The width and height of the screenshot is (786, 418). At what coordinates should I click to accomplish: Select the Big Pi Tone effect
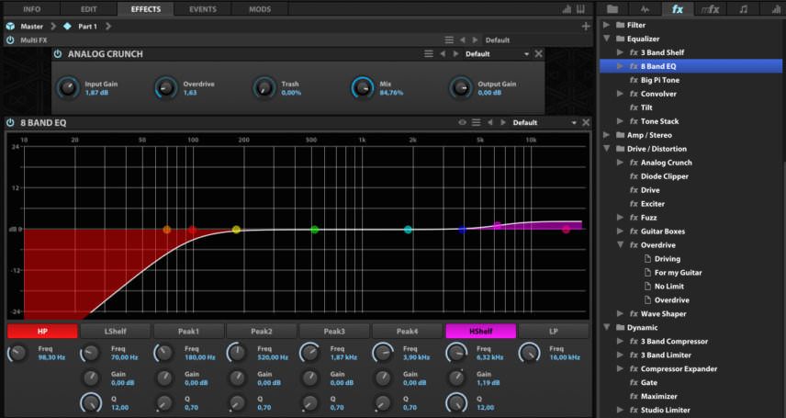click(x=659, y=80)
